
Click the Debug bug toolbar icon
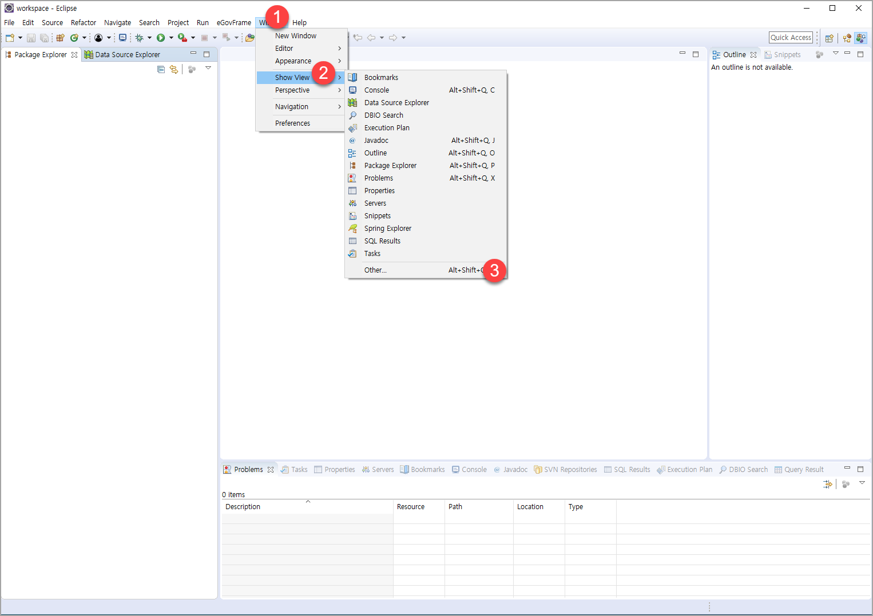point(139,38)
